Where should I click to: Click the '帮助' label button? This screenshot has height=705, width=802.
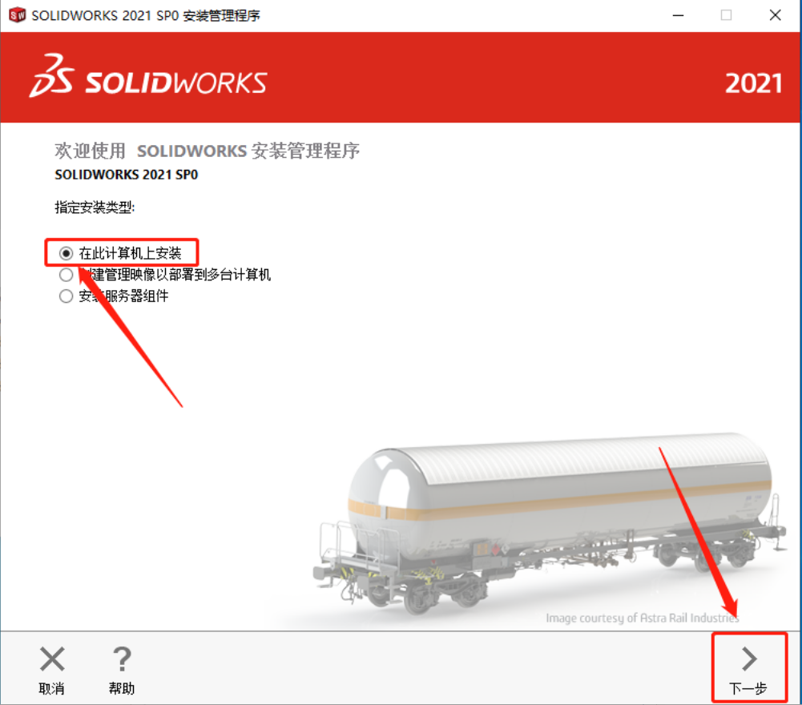(x=122, y=688)
